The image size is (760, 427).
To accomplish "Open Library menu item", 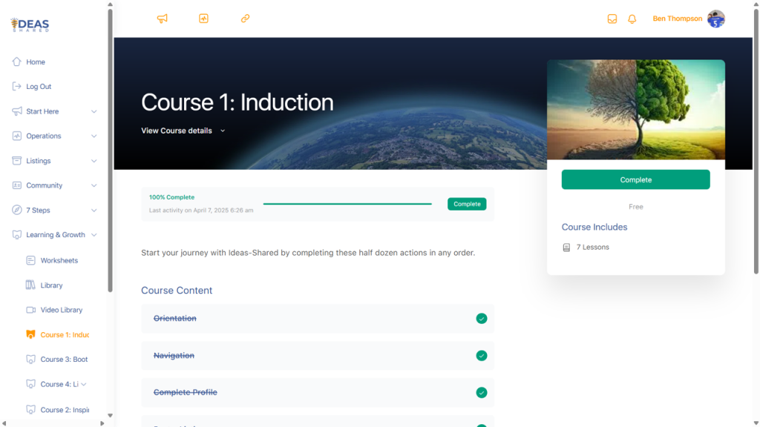I will pyautogui.click(x=51, y=285).
